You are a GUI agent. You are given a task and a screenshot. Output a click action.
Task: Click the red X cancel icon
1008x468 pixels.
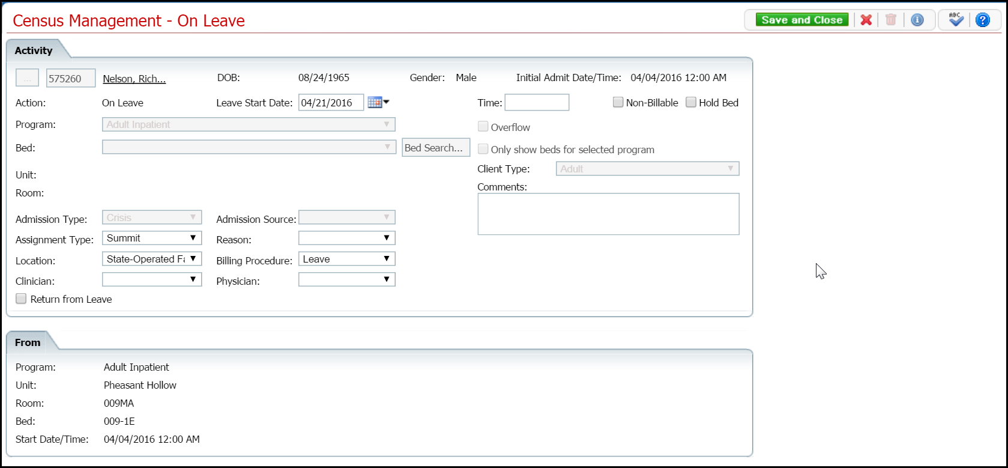[x=866, y=20]
